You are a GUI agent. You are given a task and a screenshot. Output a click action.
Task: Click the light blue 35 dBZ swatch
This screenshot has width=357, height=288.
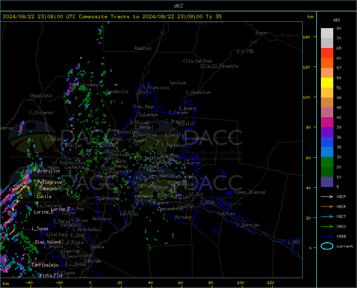point(327,152)
